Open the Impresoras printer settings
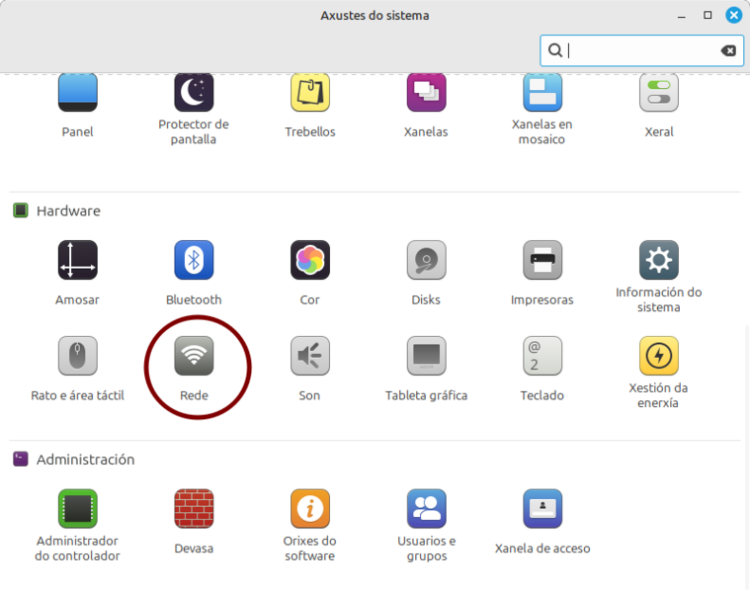The height and width of the screenshot is (593, 750). [542, 273]
